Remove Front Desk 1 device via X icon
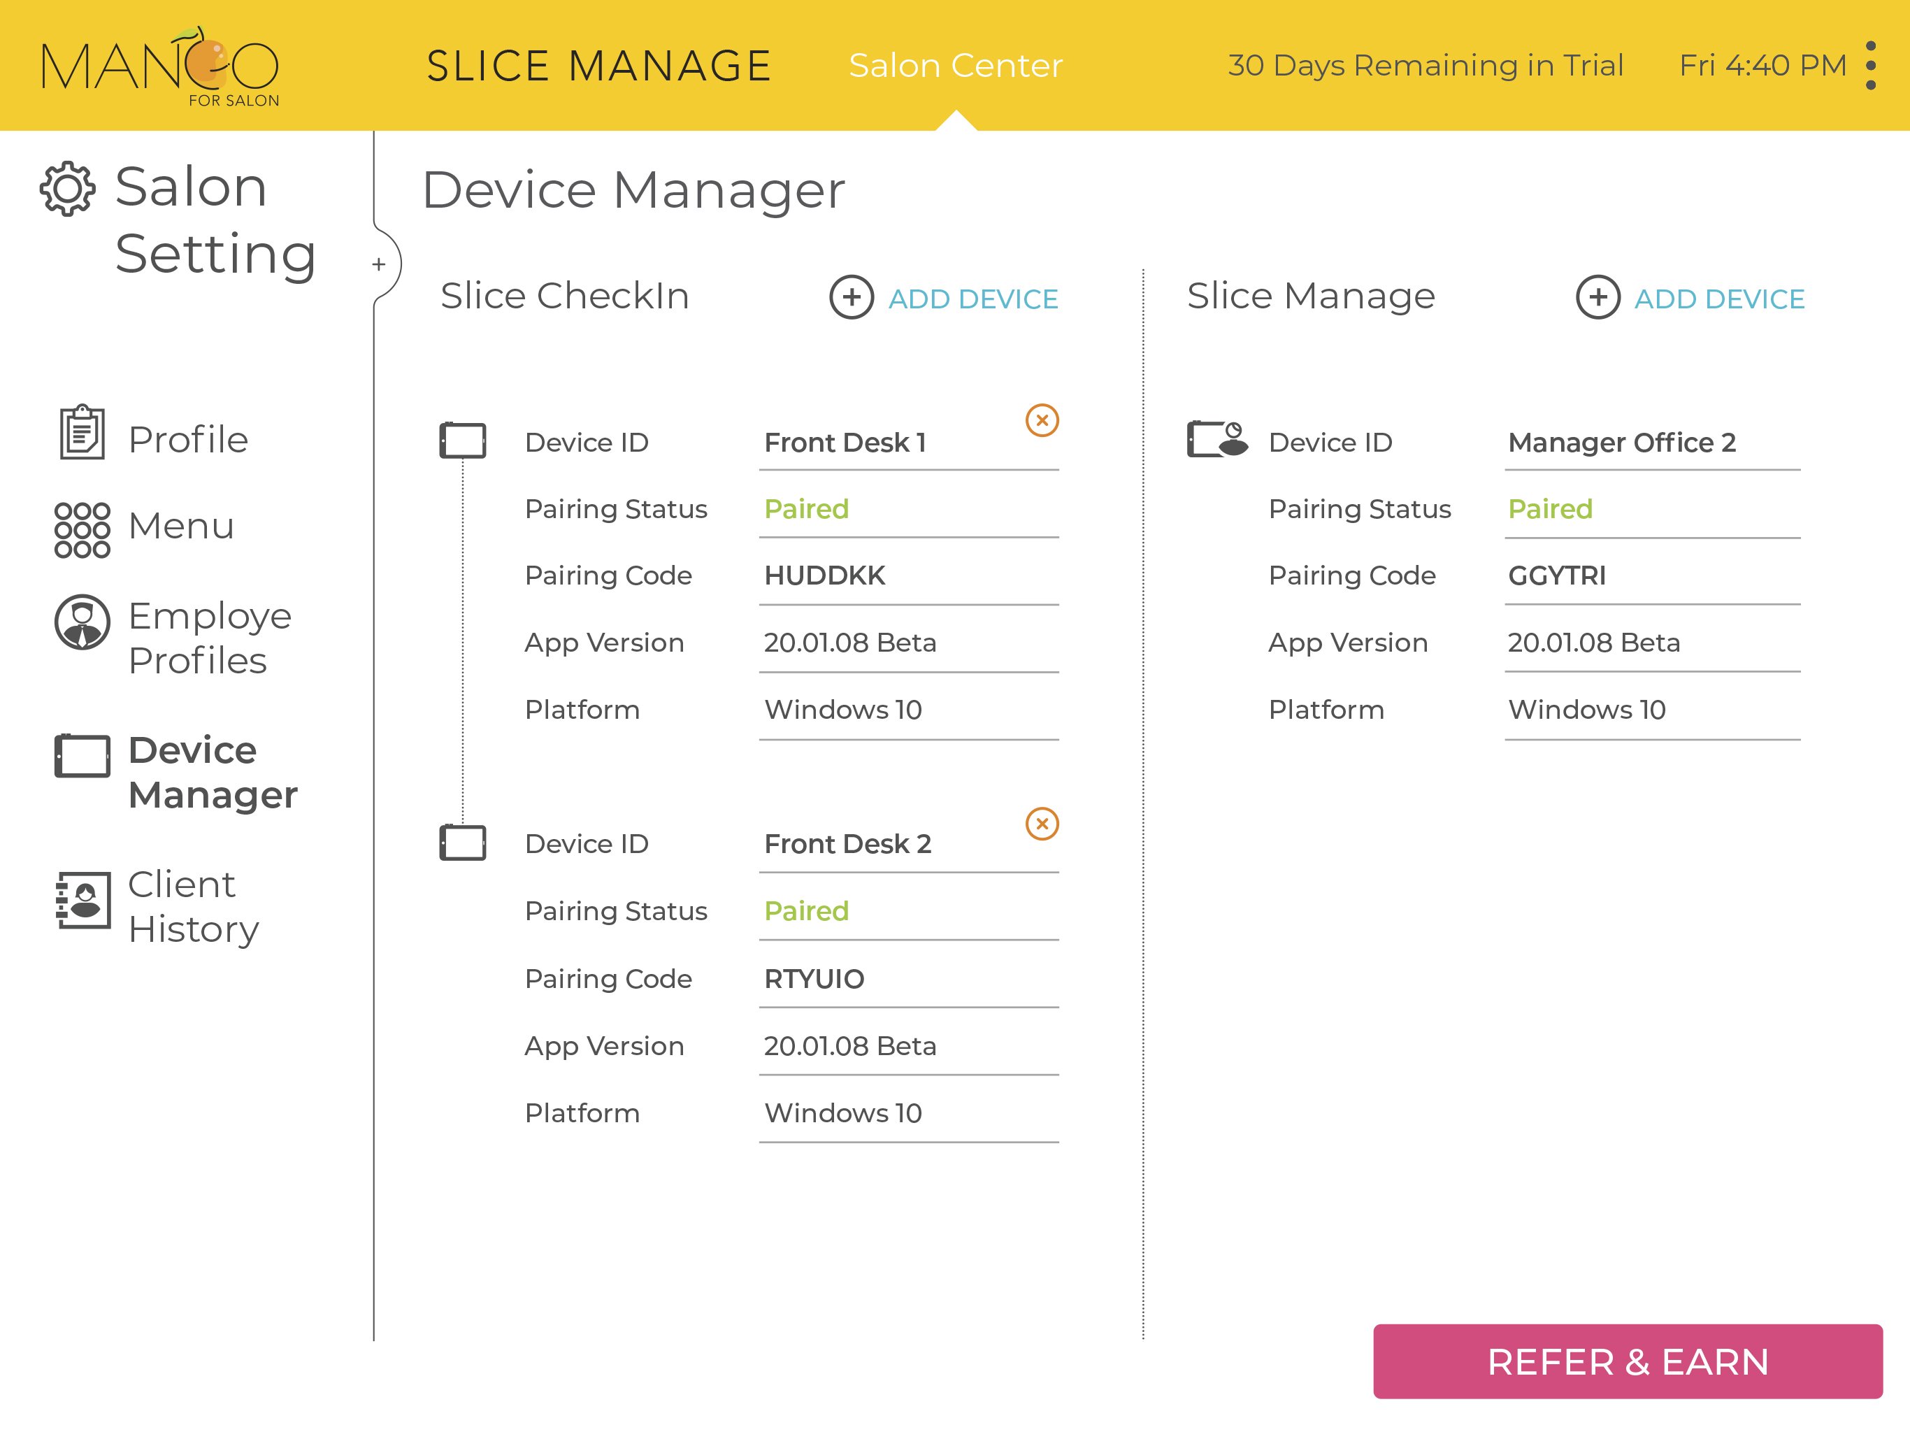Viewport: 1910px width, 1432px height. 1042,421
